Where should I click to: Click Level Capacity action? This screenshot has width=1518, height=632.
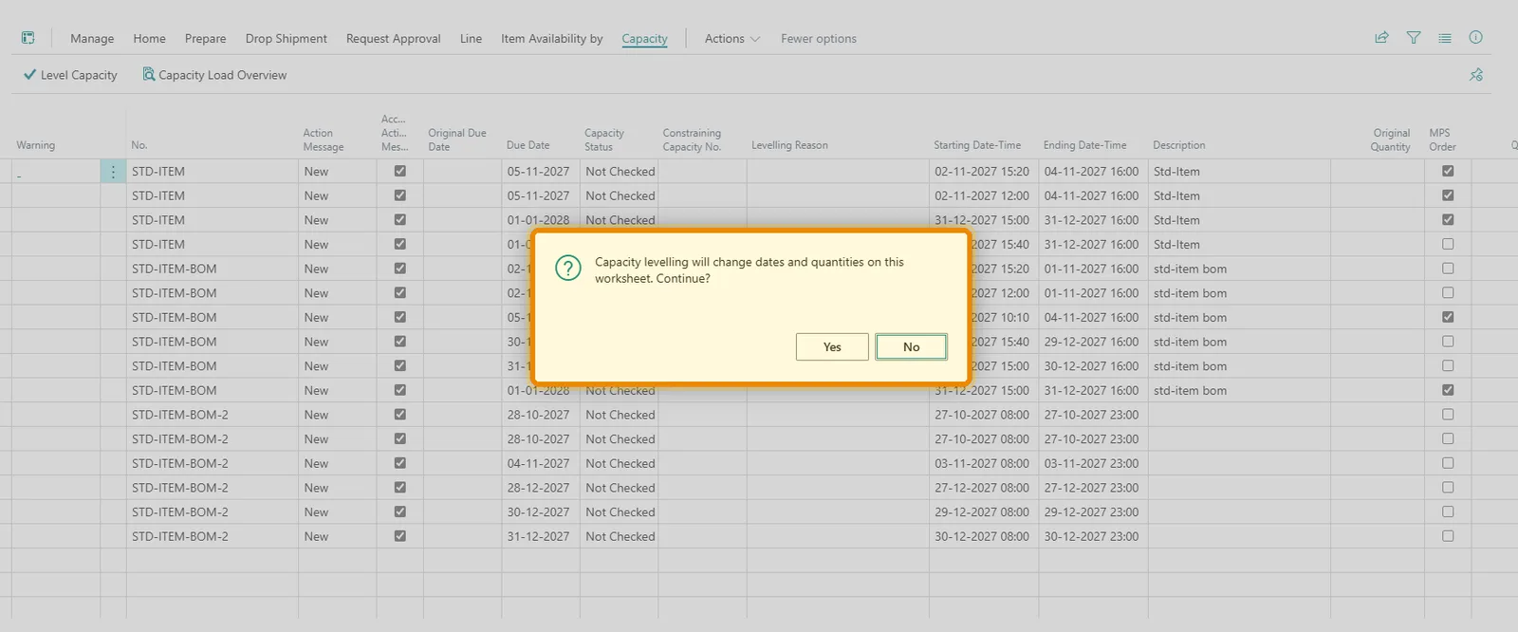[70, 75]
